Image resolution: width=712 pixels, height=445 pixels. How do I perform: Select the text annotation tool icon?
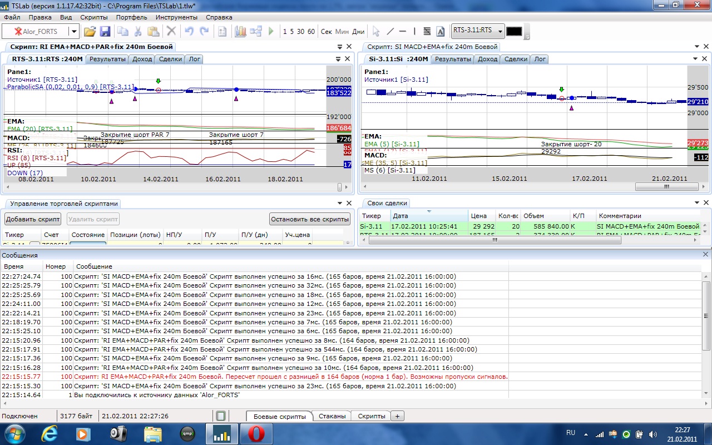441,32
